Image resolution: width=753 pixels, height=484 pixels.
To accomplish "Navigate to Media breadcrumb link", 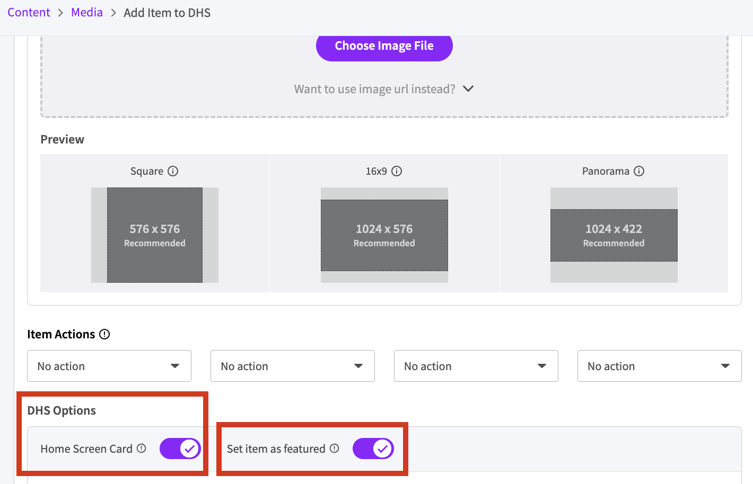I will click(87, 13).
